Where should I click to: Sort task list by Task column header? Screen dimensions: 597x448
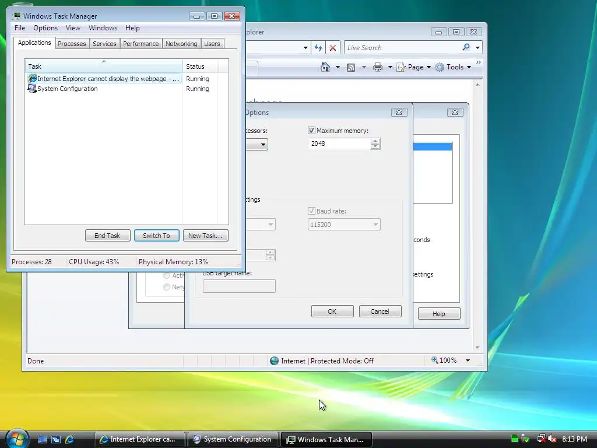104,66
